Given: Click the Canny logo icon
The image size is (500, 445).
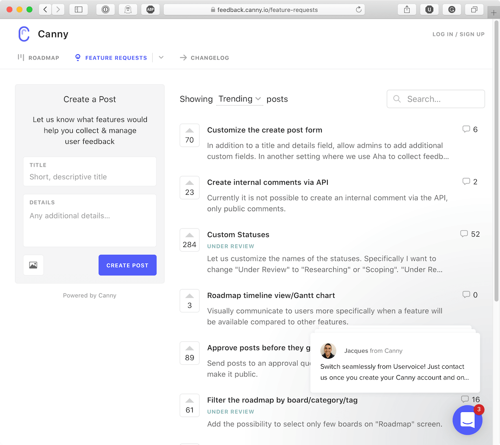Looking at the screenshot, I should [x=24, y=34].
